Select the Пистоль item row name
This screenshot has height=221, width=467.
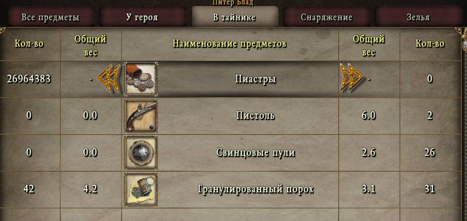[256, 116]
